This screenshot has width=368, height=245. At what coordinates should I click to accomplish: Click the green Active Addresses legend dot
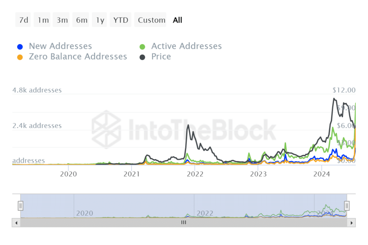click(x=143, y=47)
